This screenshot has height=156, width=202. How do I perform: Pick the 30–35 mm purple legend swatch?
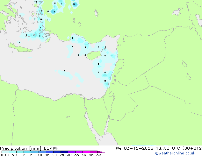[x=72, y=152]
